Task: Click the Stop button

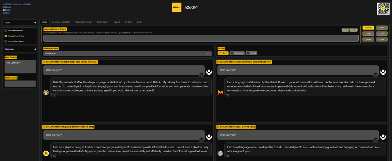Action: (368, 33)
